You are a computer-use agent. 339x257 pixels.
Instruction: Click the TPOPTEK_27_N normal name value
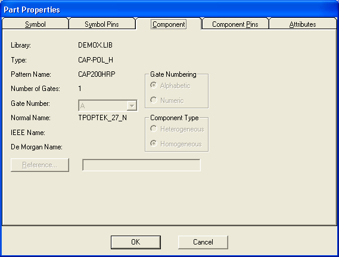[x=102, y=118]
